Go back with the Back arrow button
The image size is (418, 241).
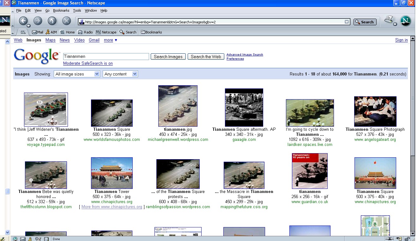point(23,21)
